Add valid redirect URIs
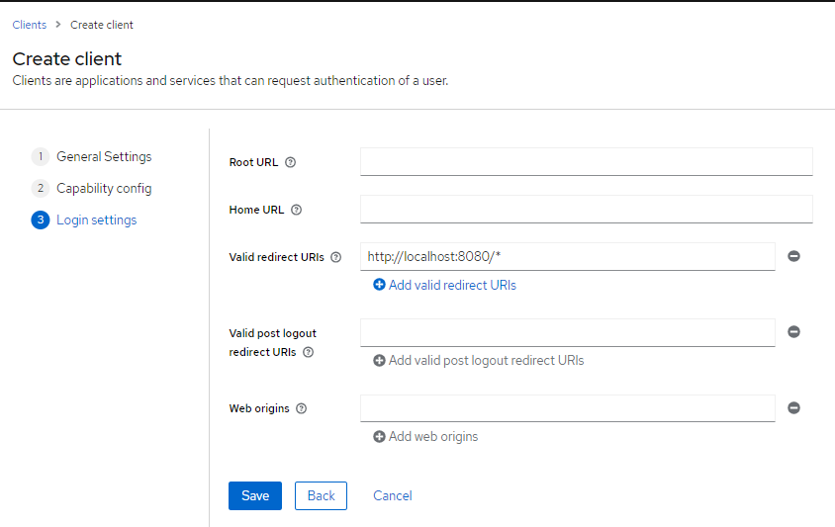This screenshot has height=527, width=835. pyautogui.click(x=444, y=285)
